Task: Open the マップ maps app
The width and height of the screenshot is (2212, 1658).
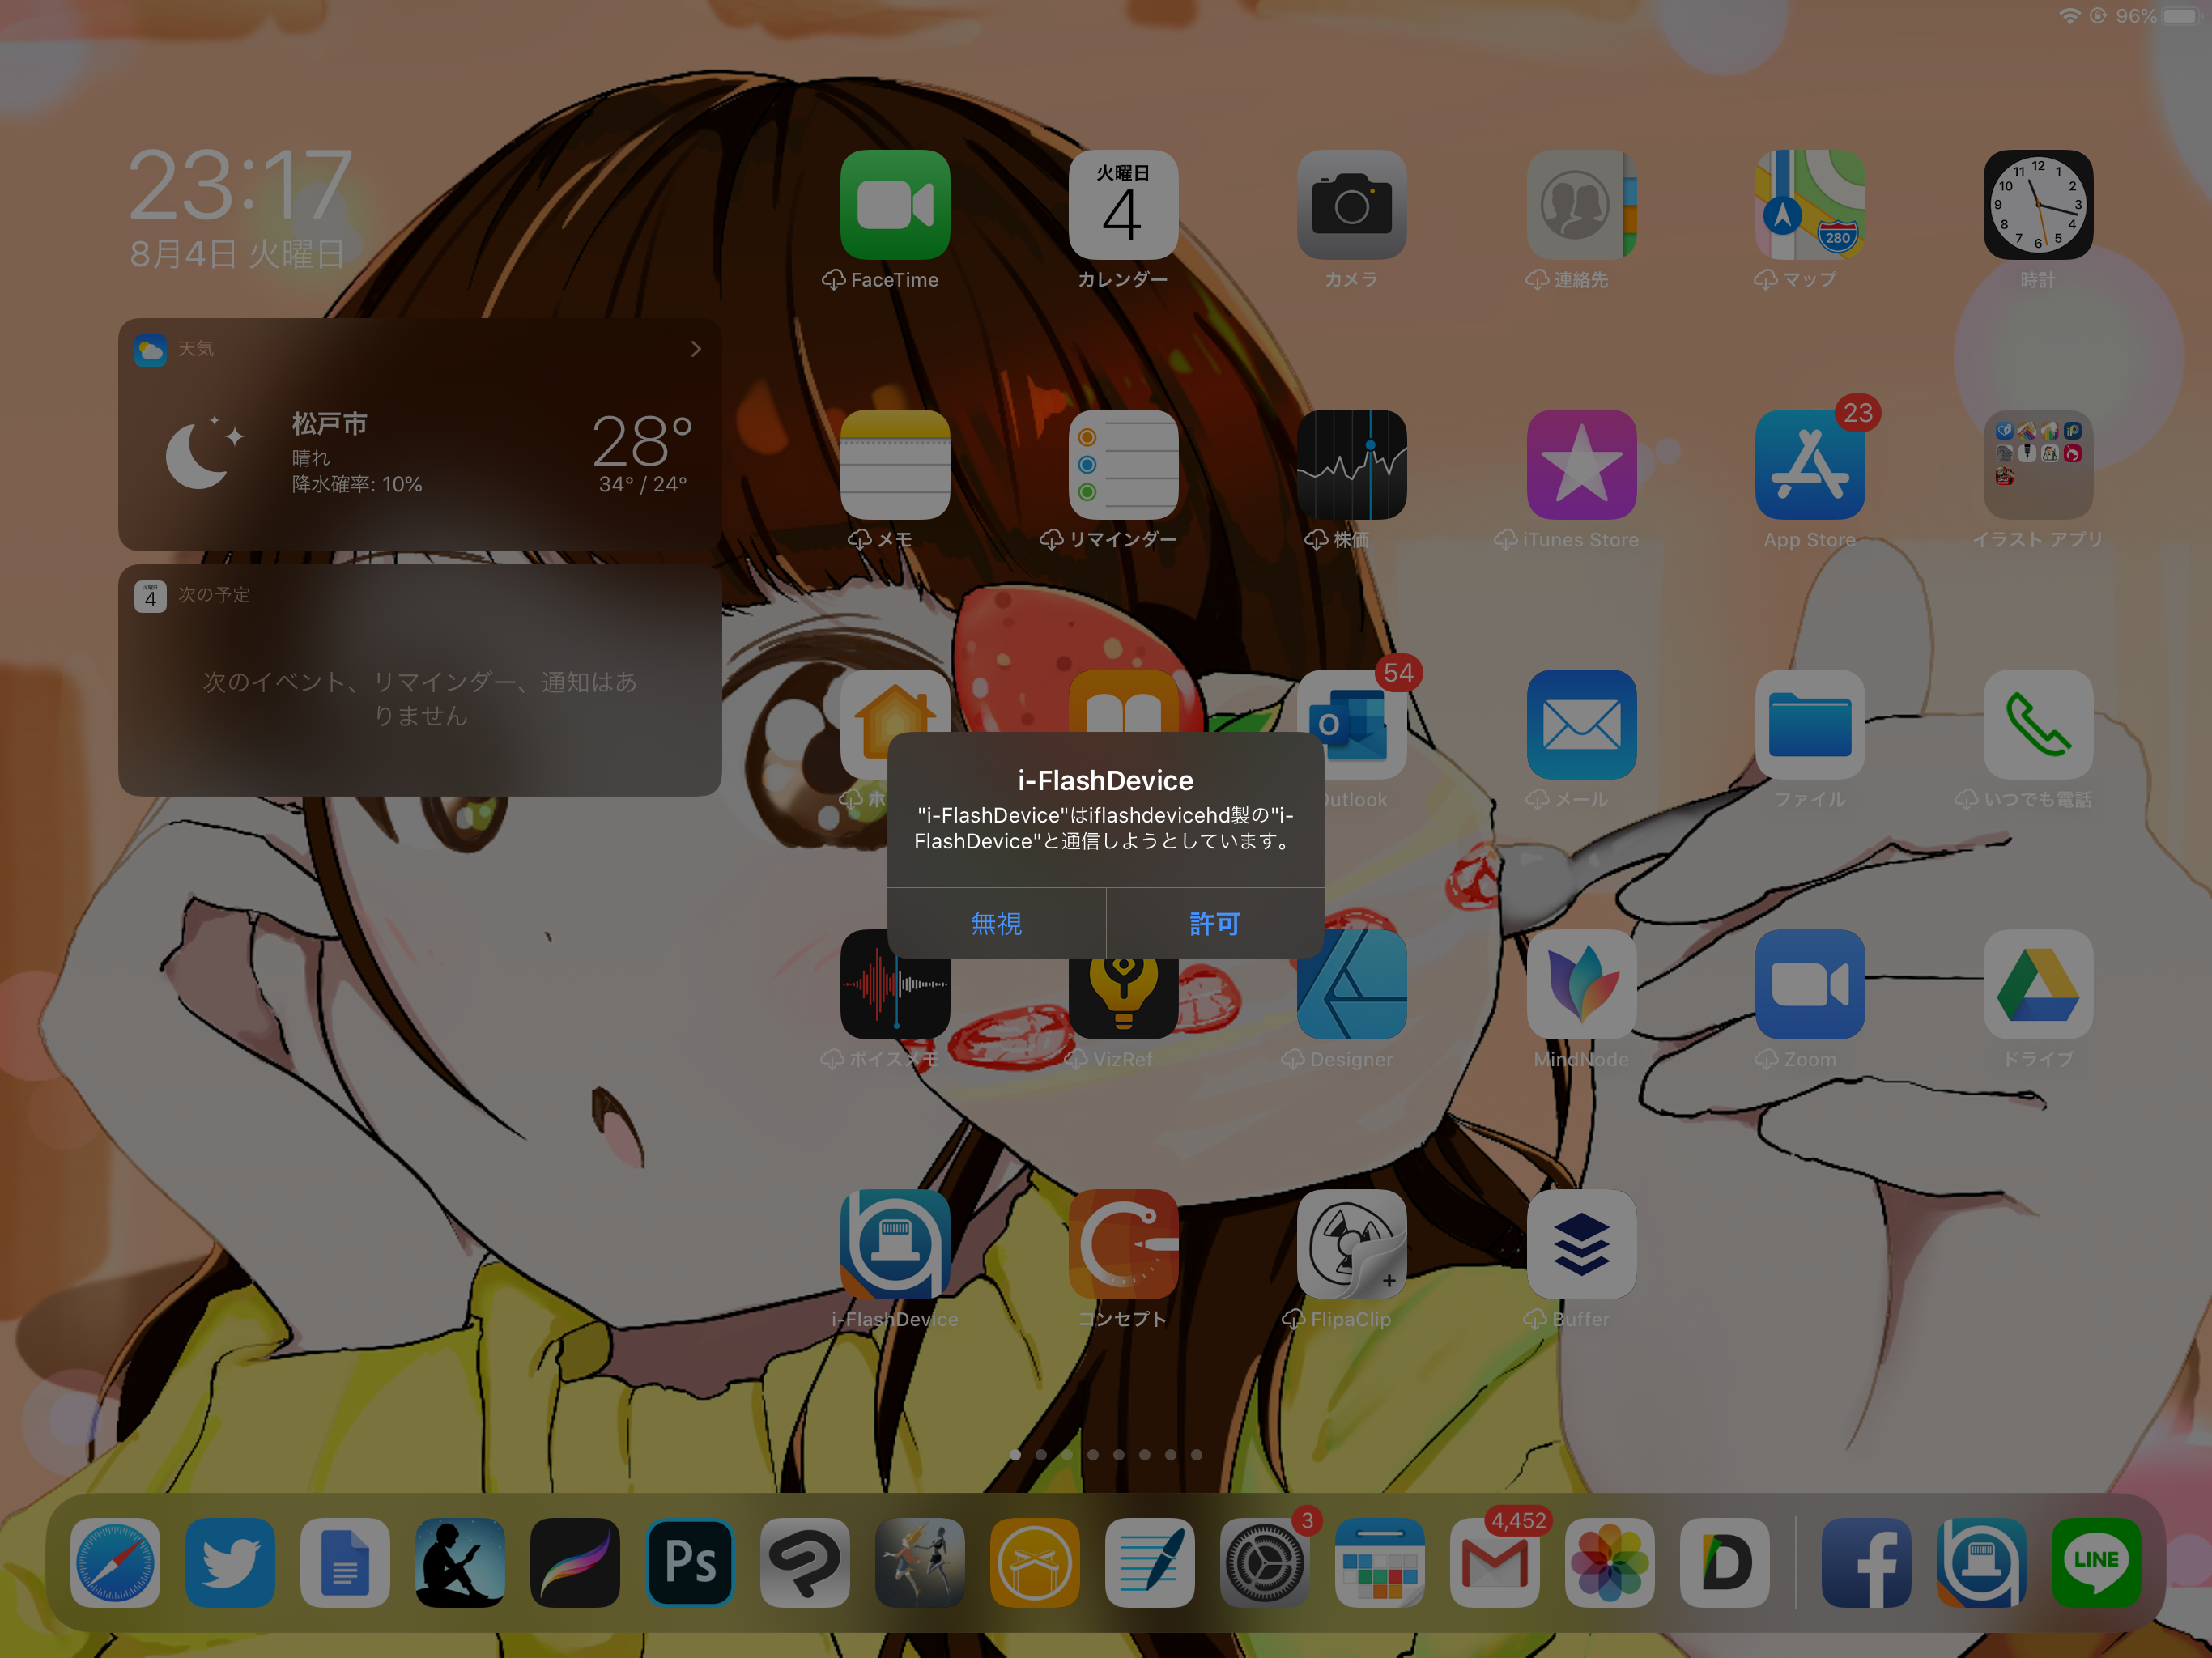Action: 1810,205
